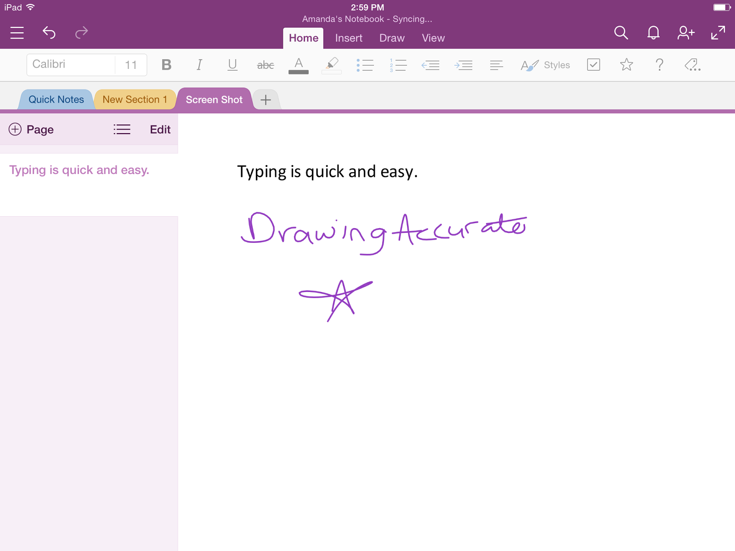Apply the Question tag to the note
This screenshot has height=551, width=735.
coord(660,65)
